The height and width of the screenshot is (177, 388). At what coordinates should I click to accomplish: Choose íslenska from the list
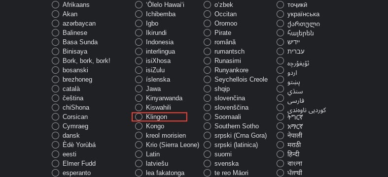[x=139, y=80]
